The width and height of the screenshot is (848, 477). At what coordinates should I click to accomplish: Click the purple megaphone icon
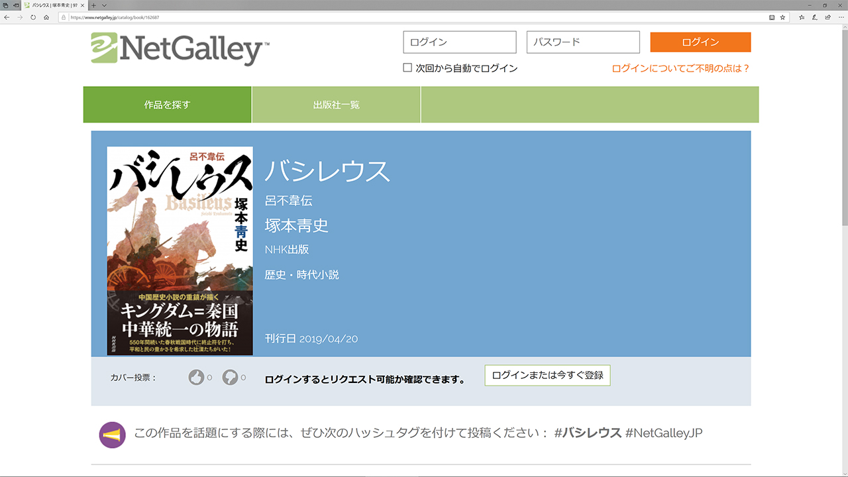point(113,435)
